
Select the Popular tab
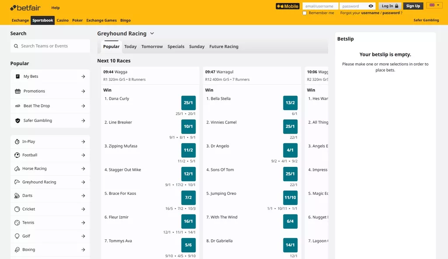click(x=111, y=46)
